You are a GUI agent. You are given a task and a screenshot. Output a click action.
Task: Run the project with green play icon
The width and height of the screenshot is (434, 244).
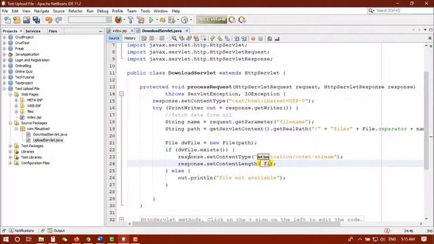(x=151, y=20)
